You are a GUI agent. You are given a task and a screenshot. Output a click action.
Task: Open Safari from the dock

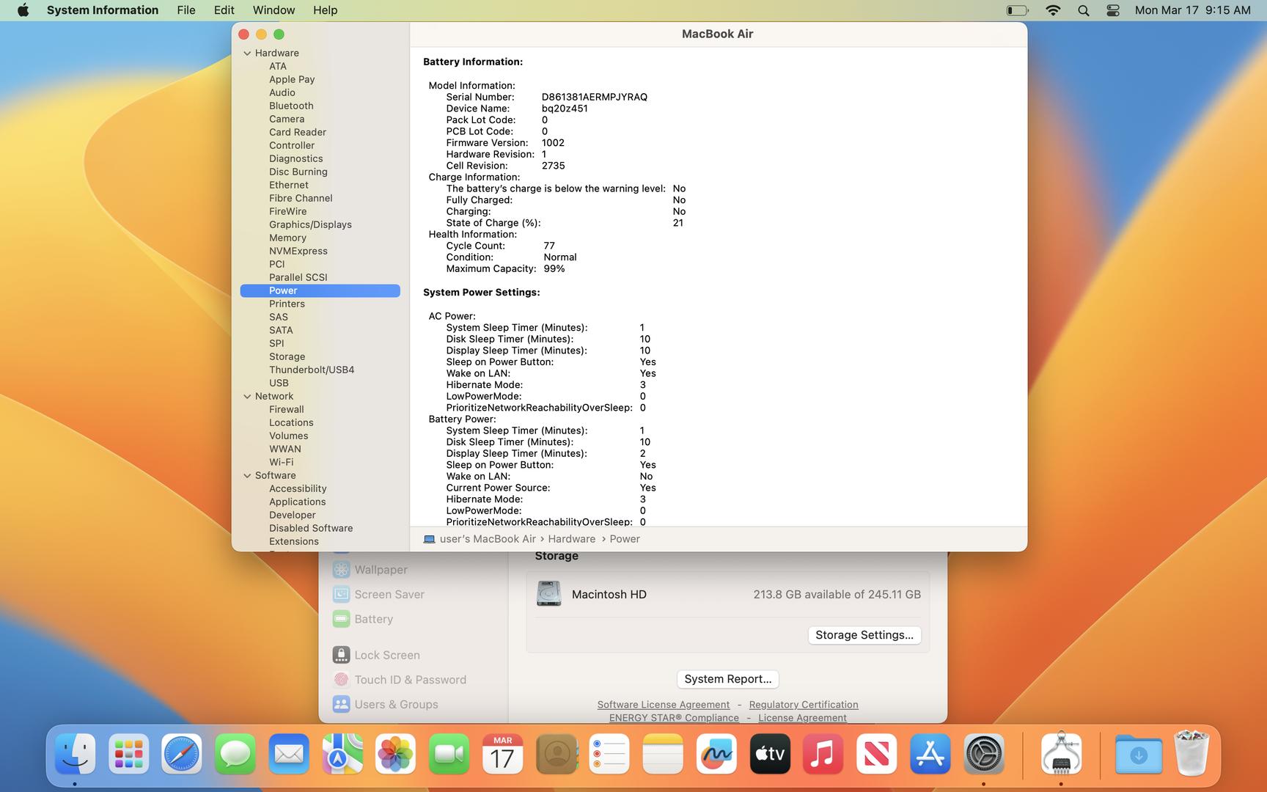click(x=181, y=754)
